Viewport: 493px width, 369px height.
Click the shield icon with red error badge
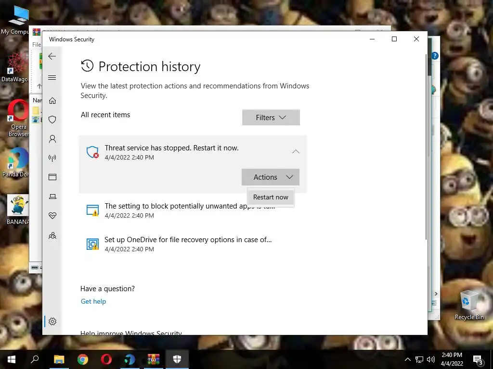pyautogui.click(x=92, y=152)
